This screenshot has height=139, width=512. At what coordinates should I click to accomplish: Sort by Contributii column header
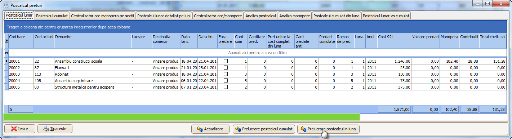click(469, 41)
